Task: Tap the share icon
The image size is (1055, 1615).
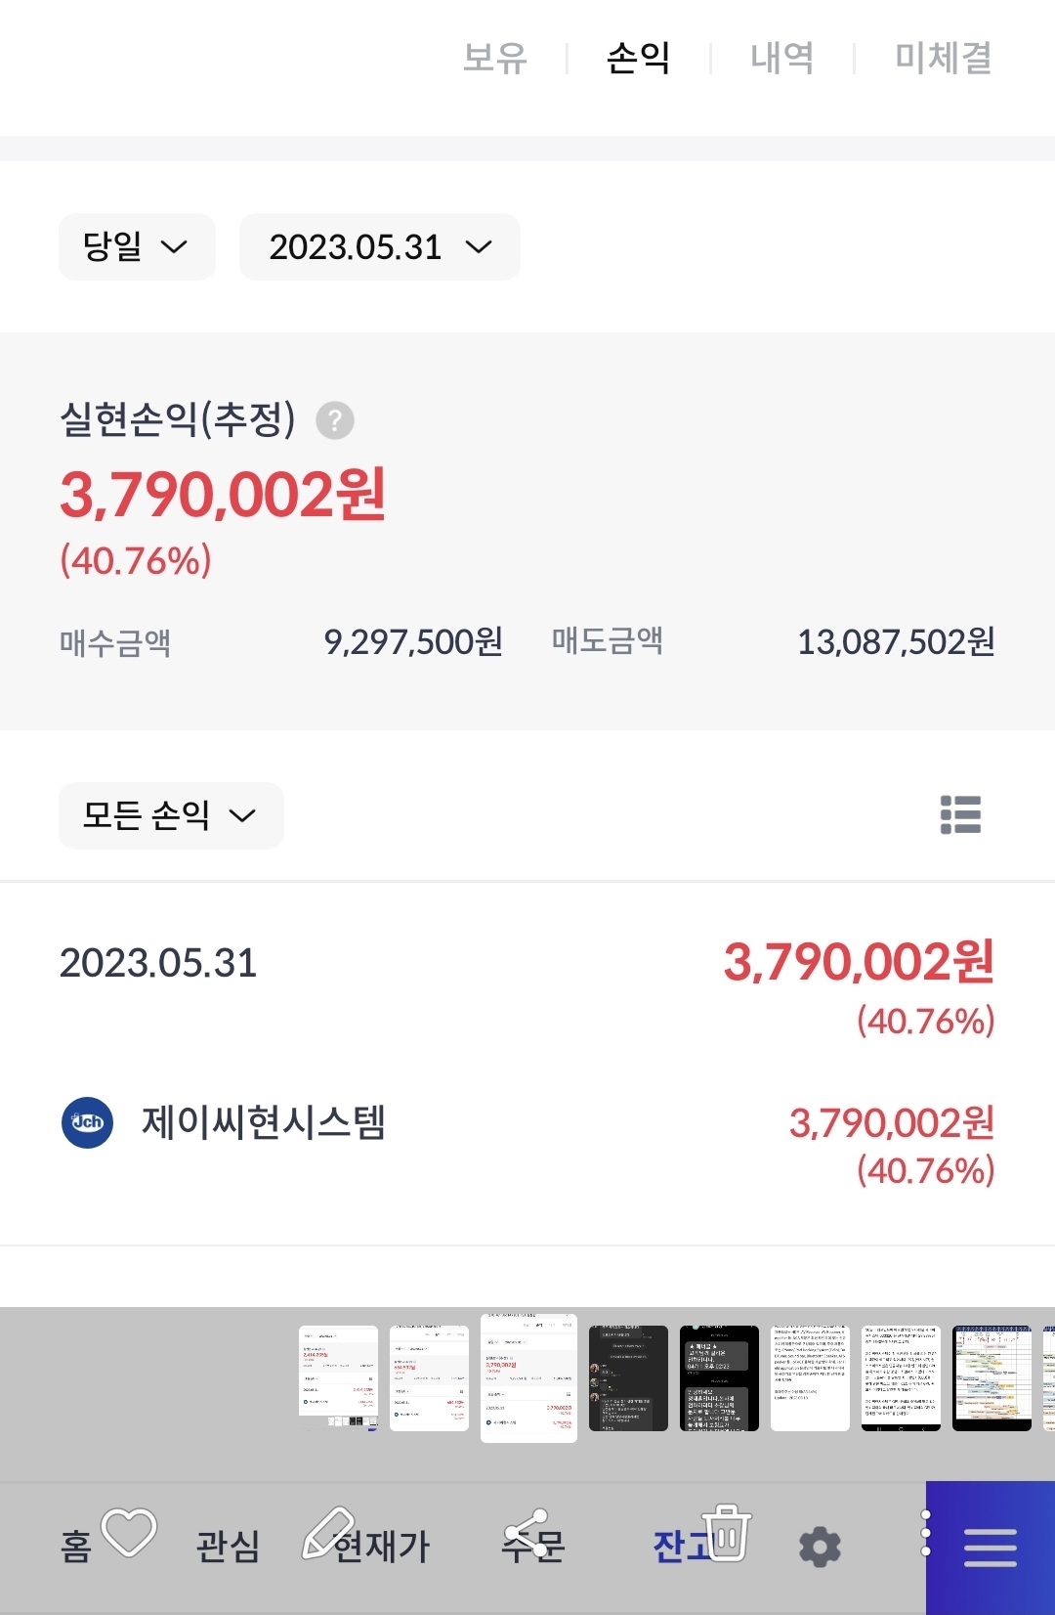Action: pos(527,1534)
